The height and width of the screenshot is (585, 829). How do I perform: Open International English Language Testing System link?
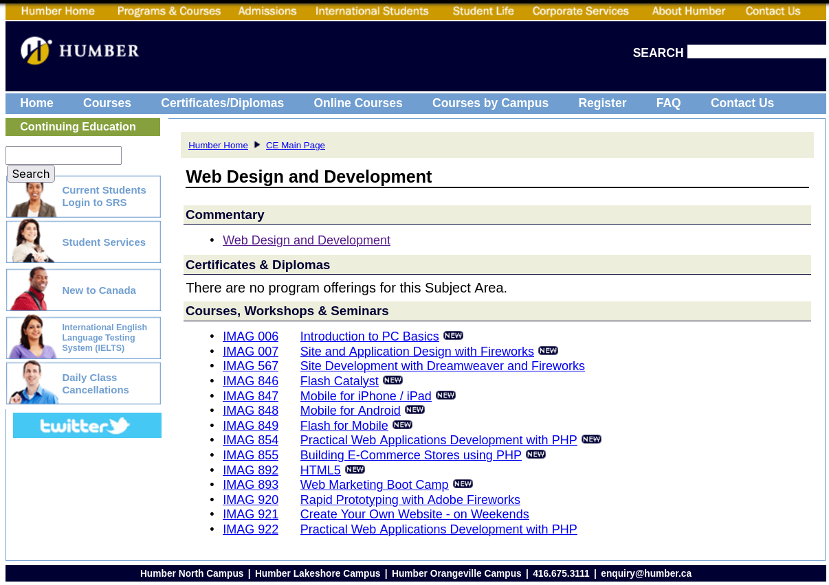click(x=104, y=338)
